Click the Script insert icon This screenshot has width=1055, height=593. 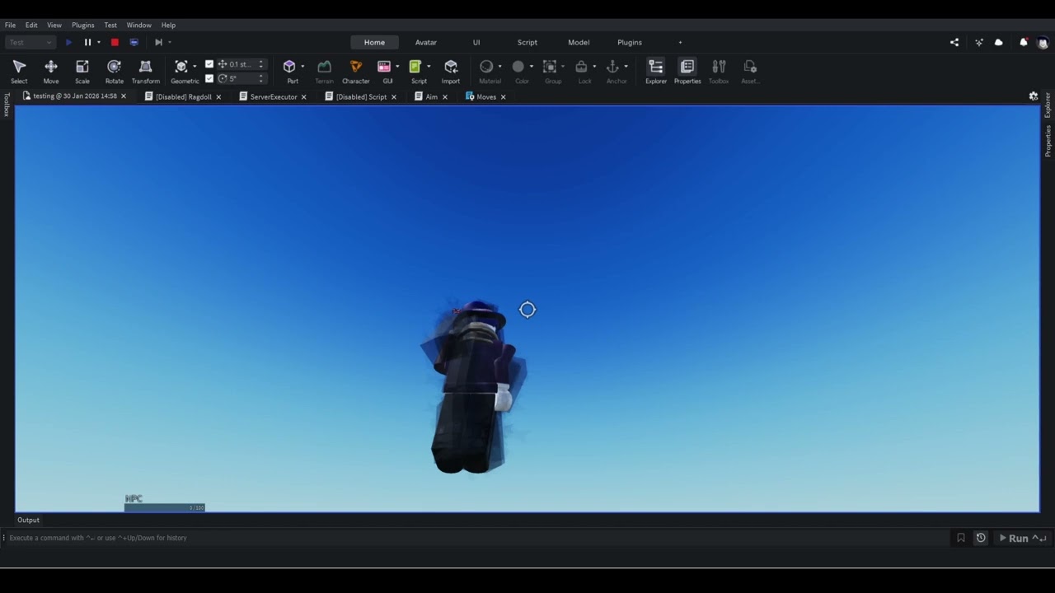[x=415, y=67]
